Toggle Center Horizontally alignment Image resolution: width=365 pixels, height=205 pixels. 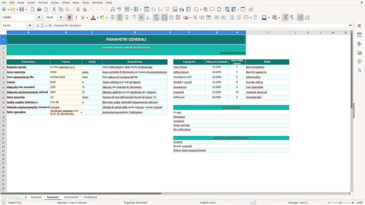(x=120, y=18)
